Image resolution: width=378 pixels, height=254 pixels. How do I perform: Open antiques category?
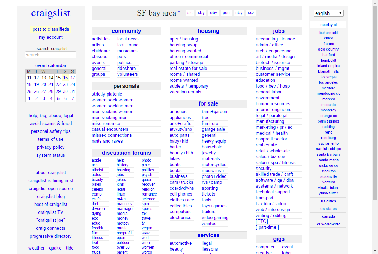(178, 112)
